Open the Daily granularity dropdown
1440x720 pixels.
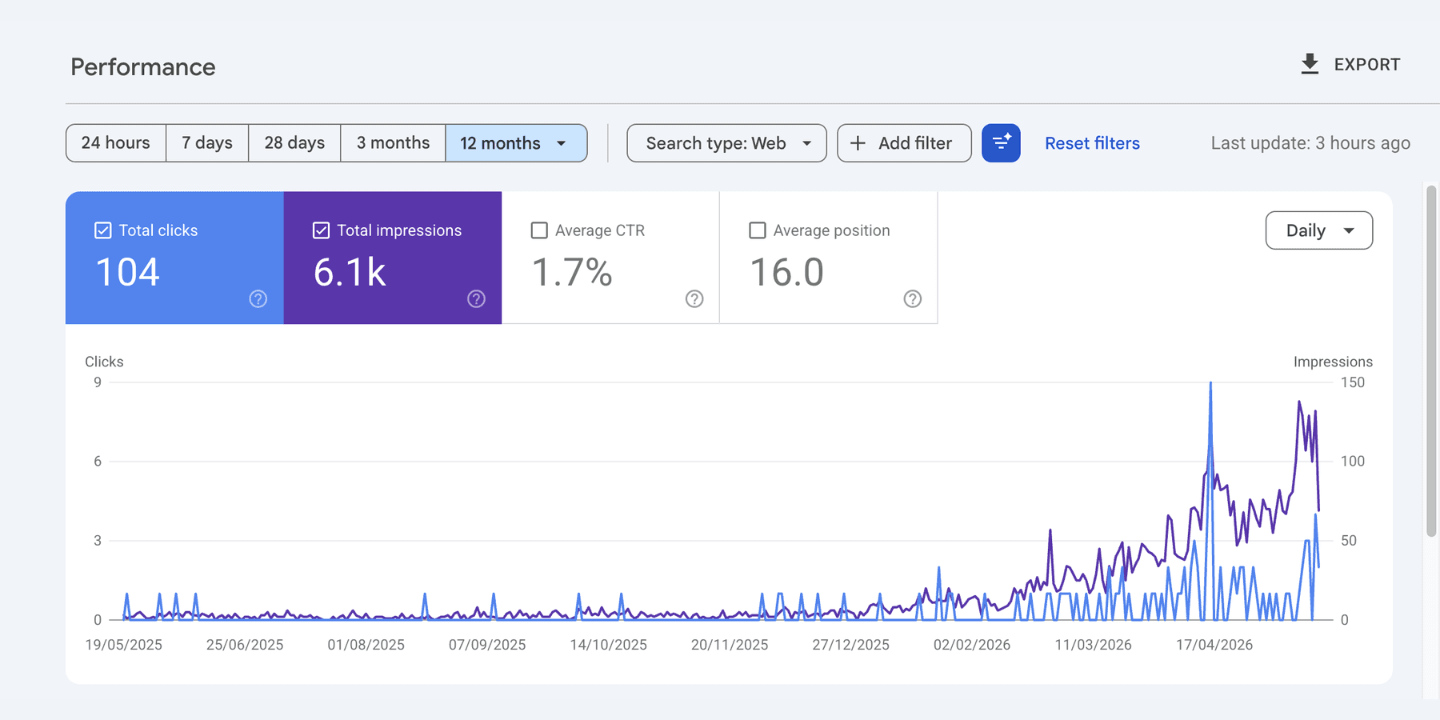[1319, 230]
